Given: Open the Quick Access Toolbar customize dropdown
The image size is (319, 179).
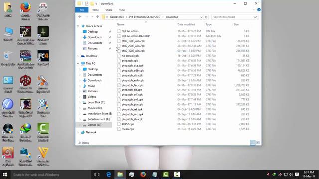Looking at the screenshot, I should click(96, 4).
